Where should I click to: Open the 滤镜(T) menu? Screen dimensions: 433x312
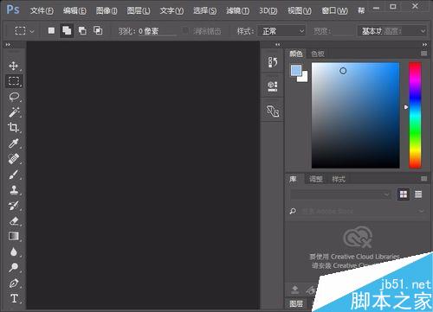click(x=237, y=11)
